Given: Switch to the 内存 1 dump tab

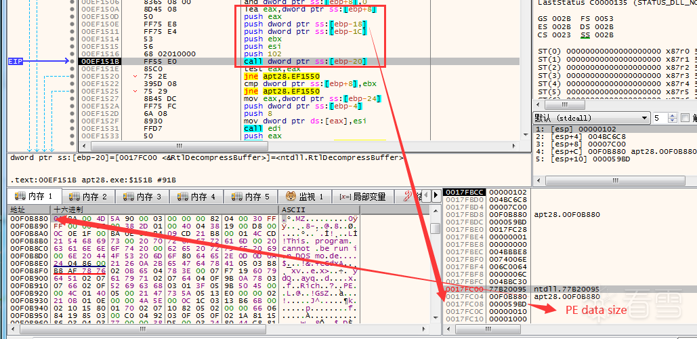Looking at the screenshot, I should [35, 196].
